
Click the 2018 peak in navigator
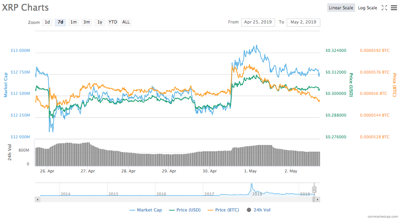252,185
